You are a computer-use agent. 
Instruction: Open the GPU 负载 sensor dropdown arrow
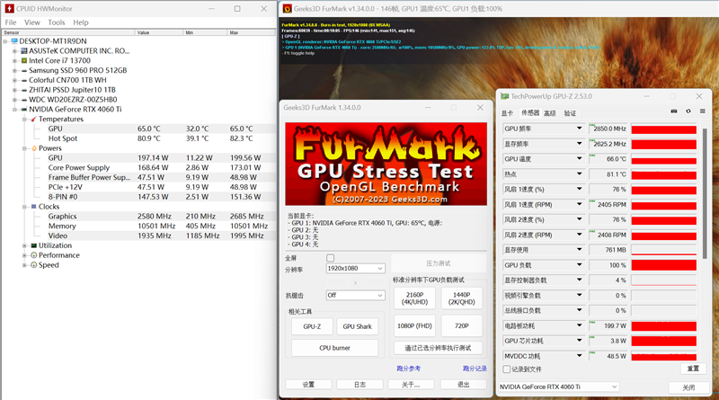tap(579, 265)
